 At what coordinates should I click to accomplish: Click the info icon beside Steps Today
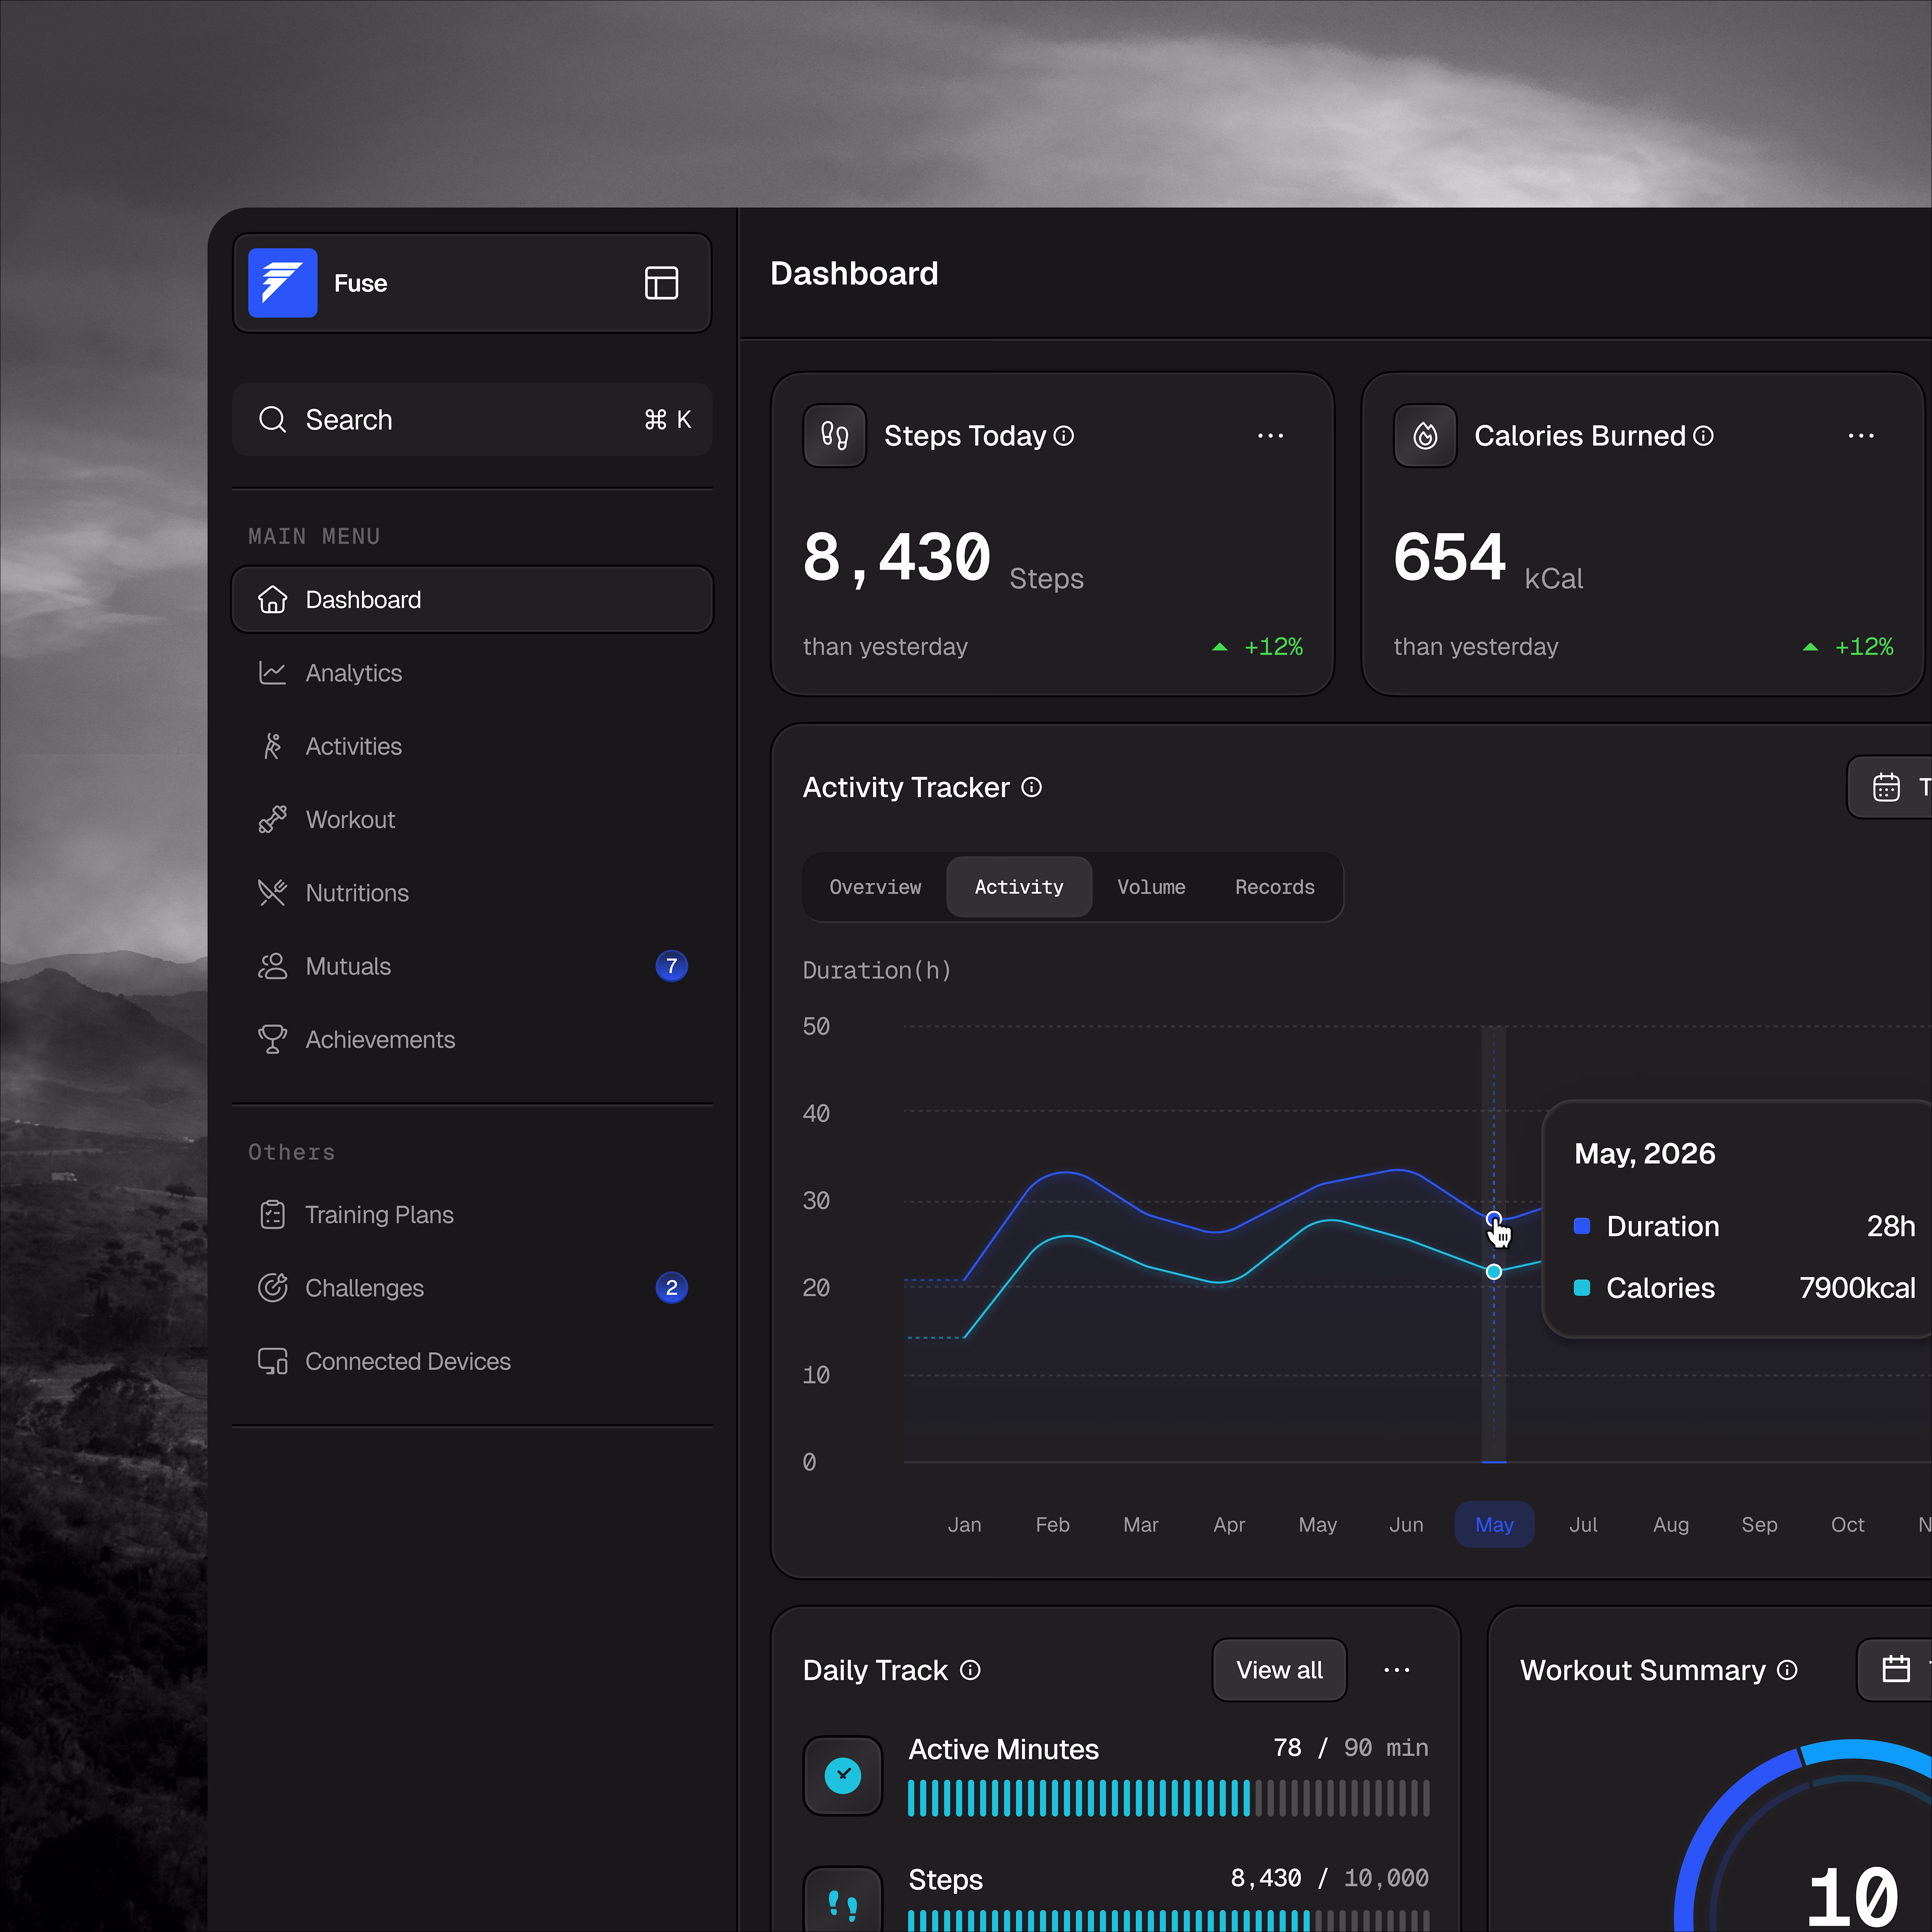[1064, 436]
